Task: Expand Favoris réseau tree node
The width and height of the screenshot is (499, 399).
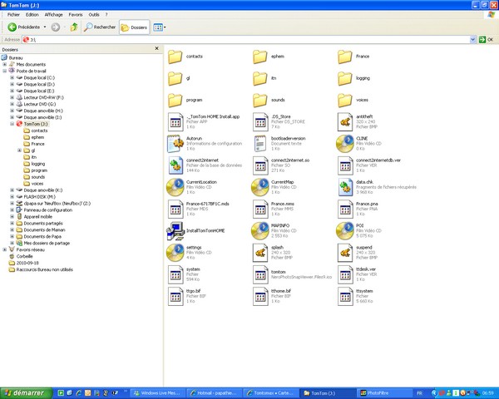Action: (5, 249)
